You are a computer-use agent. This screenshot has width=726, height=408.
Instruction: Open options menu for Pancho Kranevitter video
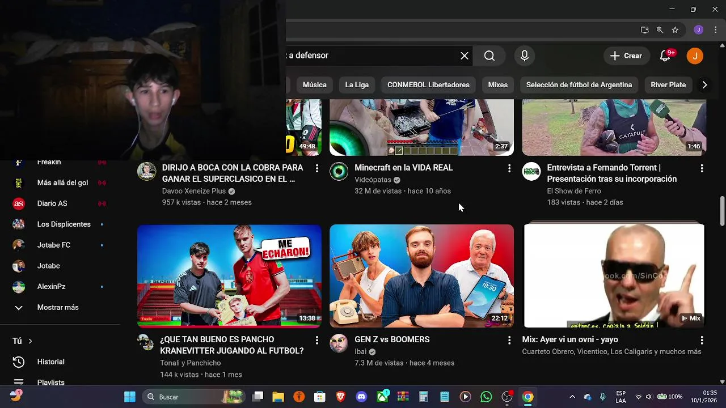316,340
